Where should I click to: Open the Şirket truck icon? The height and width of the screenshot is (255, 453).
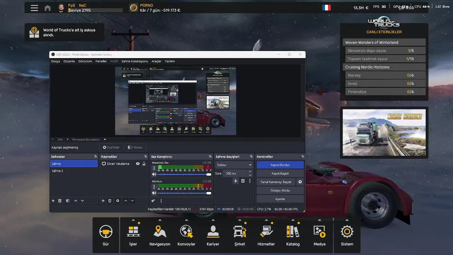point(240,232)
